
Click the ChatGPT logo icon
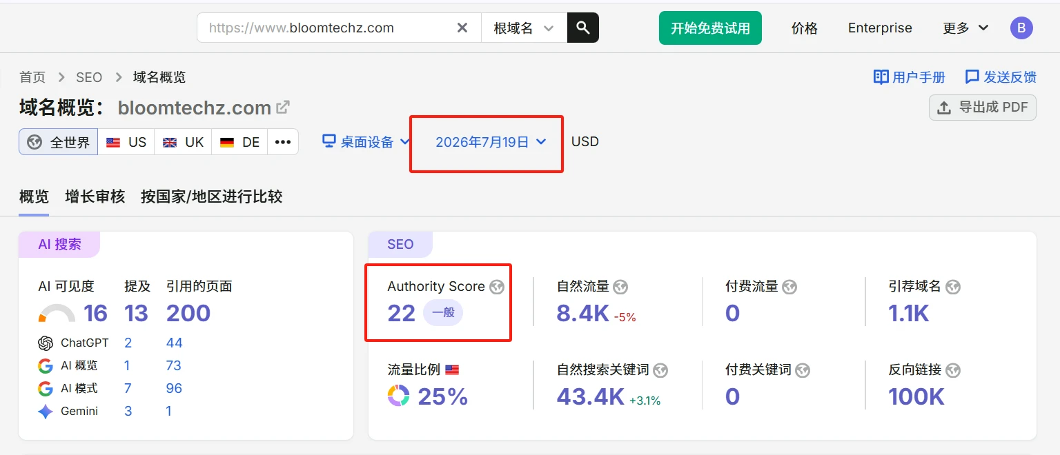pos(46,343)
